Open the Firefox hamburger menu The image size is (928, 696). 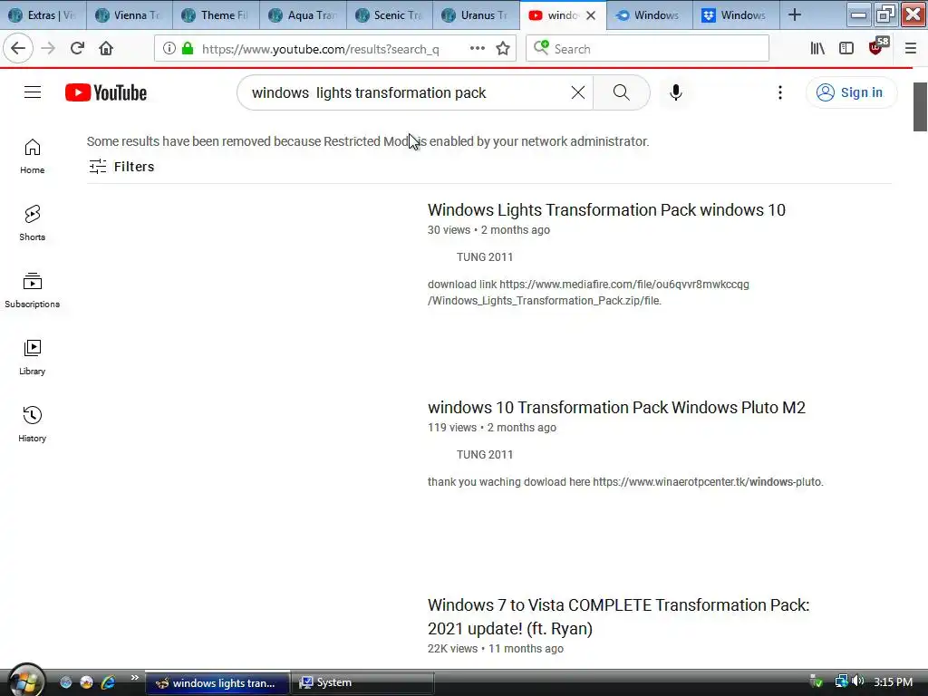(910, 49)
